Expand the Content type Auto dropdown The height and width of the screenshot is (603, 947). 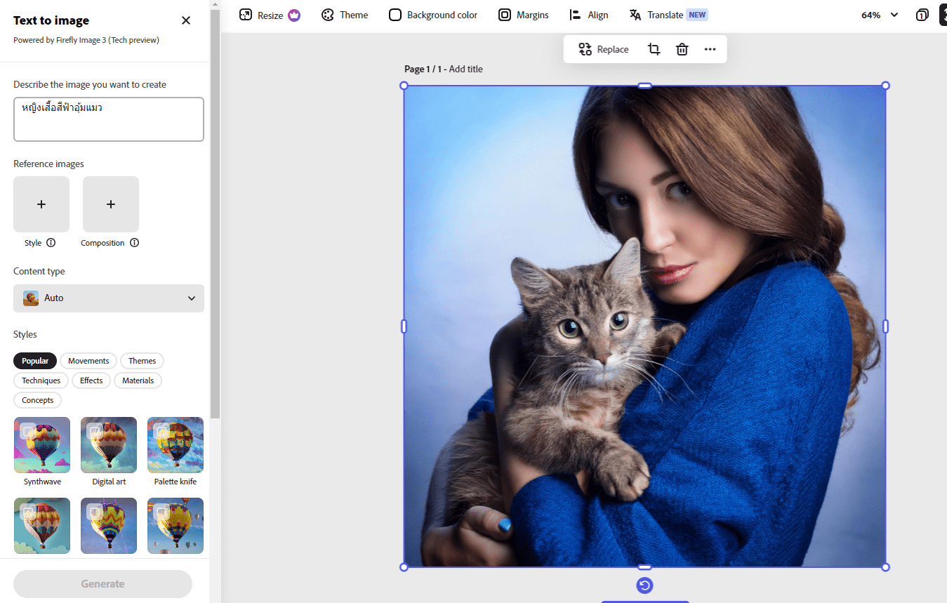pyautogui.click(x=109, y=298)
